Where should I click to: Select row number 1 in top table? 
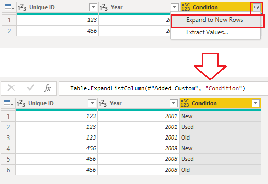point(9,20)
